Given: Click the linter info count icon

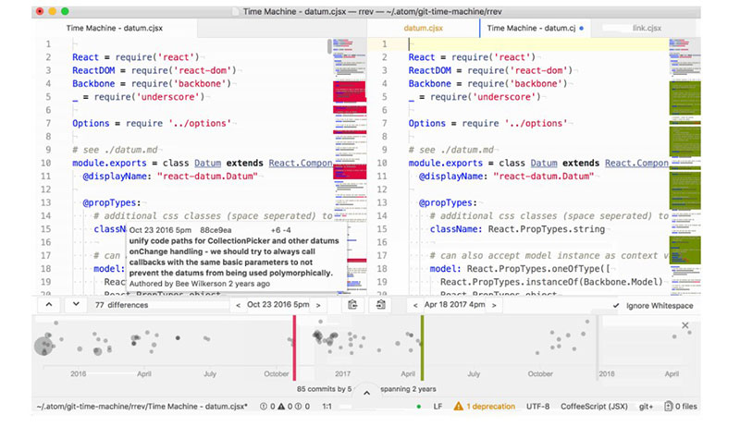Looking at the screenshot, I should tap(298, 407).
